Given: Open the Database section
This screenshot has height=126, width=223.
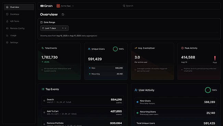Looking at the screenshot, I should [19, 14].
